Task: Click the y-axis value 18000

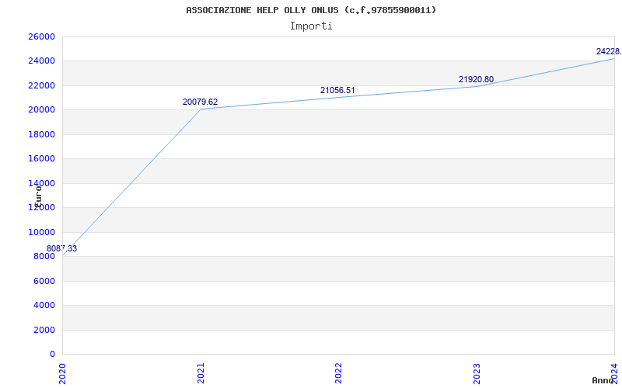Action: pos(41,134)
